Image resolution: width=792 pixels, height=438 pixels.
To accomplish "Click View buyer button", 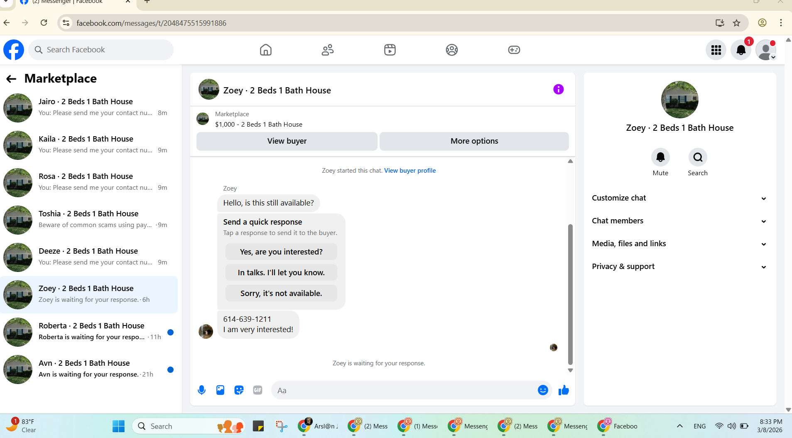I will (287, 141).
